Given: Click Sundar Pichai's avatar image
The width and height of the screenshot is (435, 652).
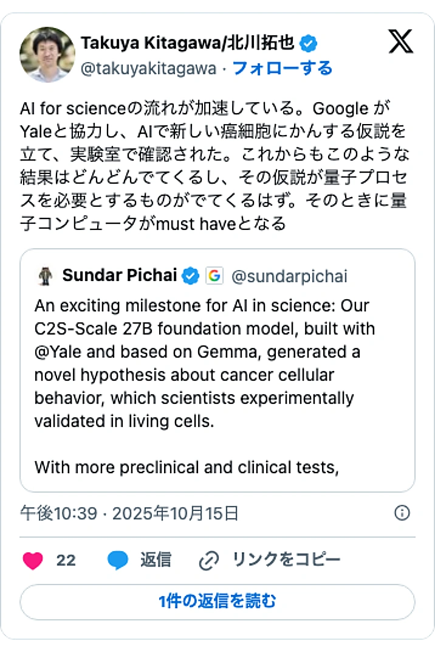Looking at the screenshot, I should click(x=44, y=276).
